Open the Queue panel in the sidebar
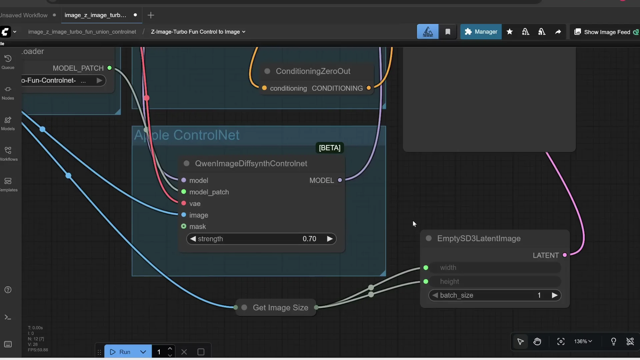The width and height of the screenshot is (640, 360). click(8, 61)
